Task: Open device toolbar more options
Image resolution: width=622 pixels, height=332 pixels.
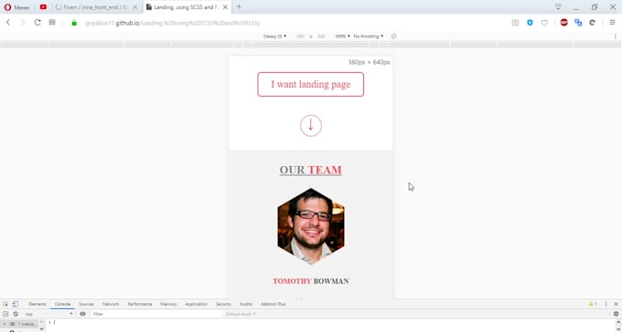Action: [x=616, y=36]
